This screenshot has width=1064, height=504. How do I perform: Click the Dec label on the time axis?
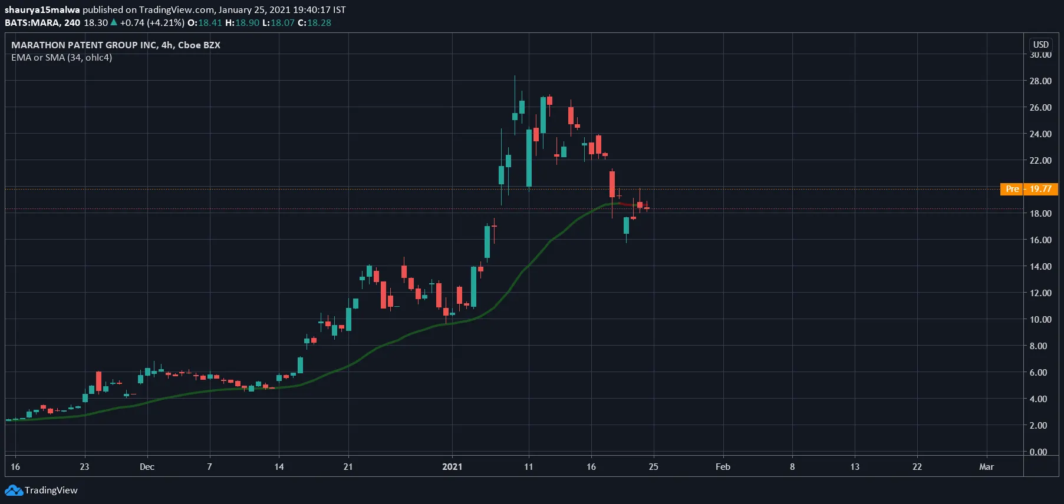pos(147,467)
